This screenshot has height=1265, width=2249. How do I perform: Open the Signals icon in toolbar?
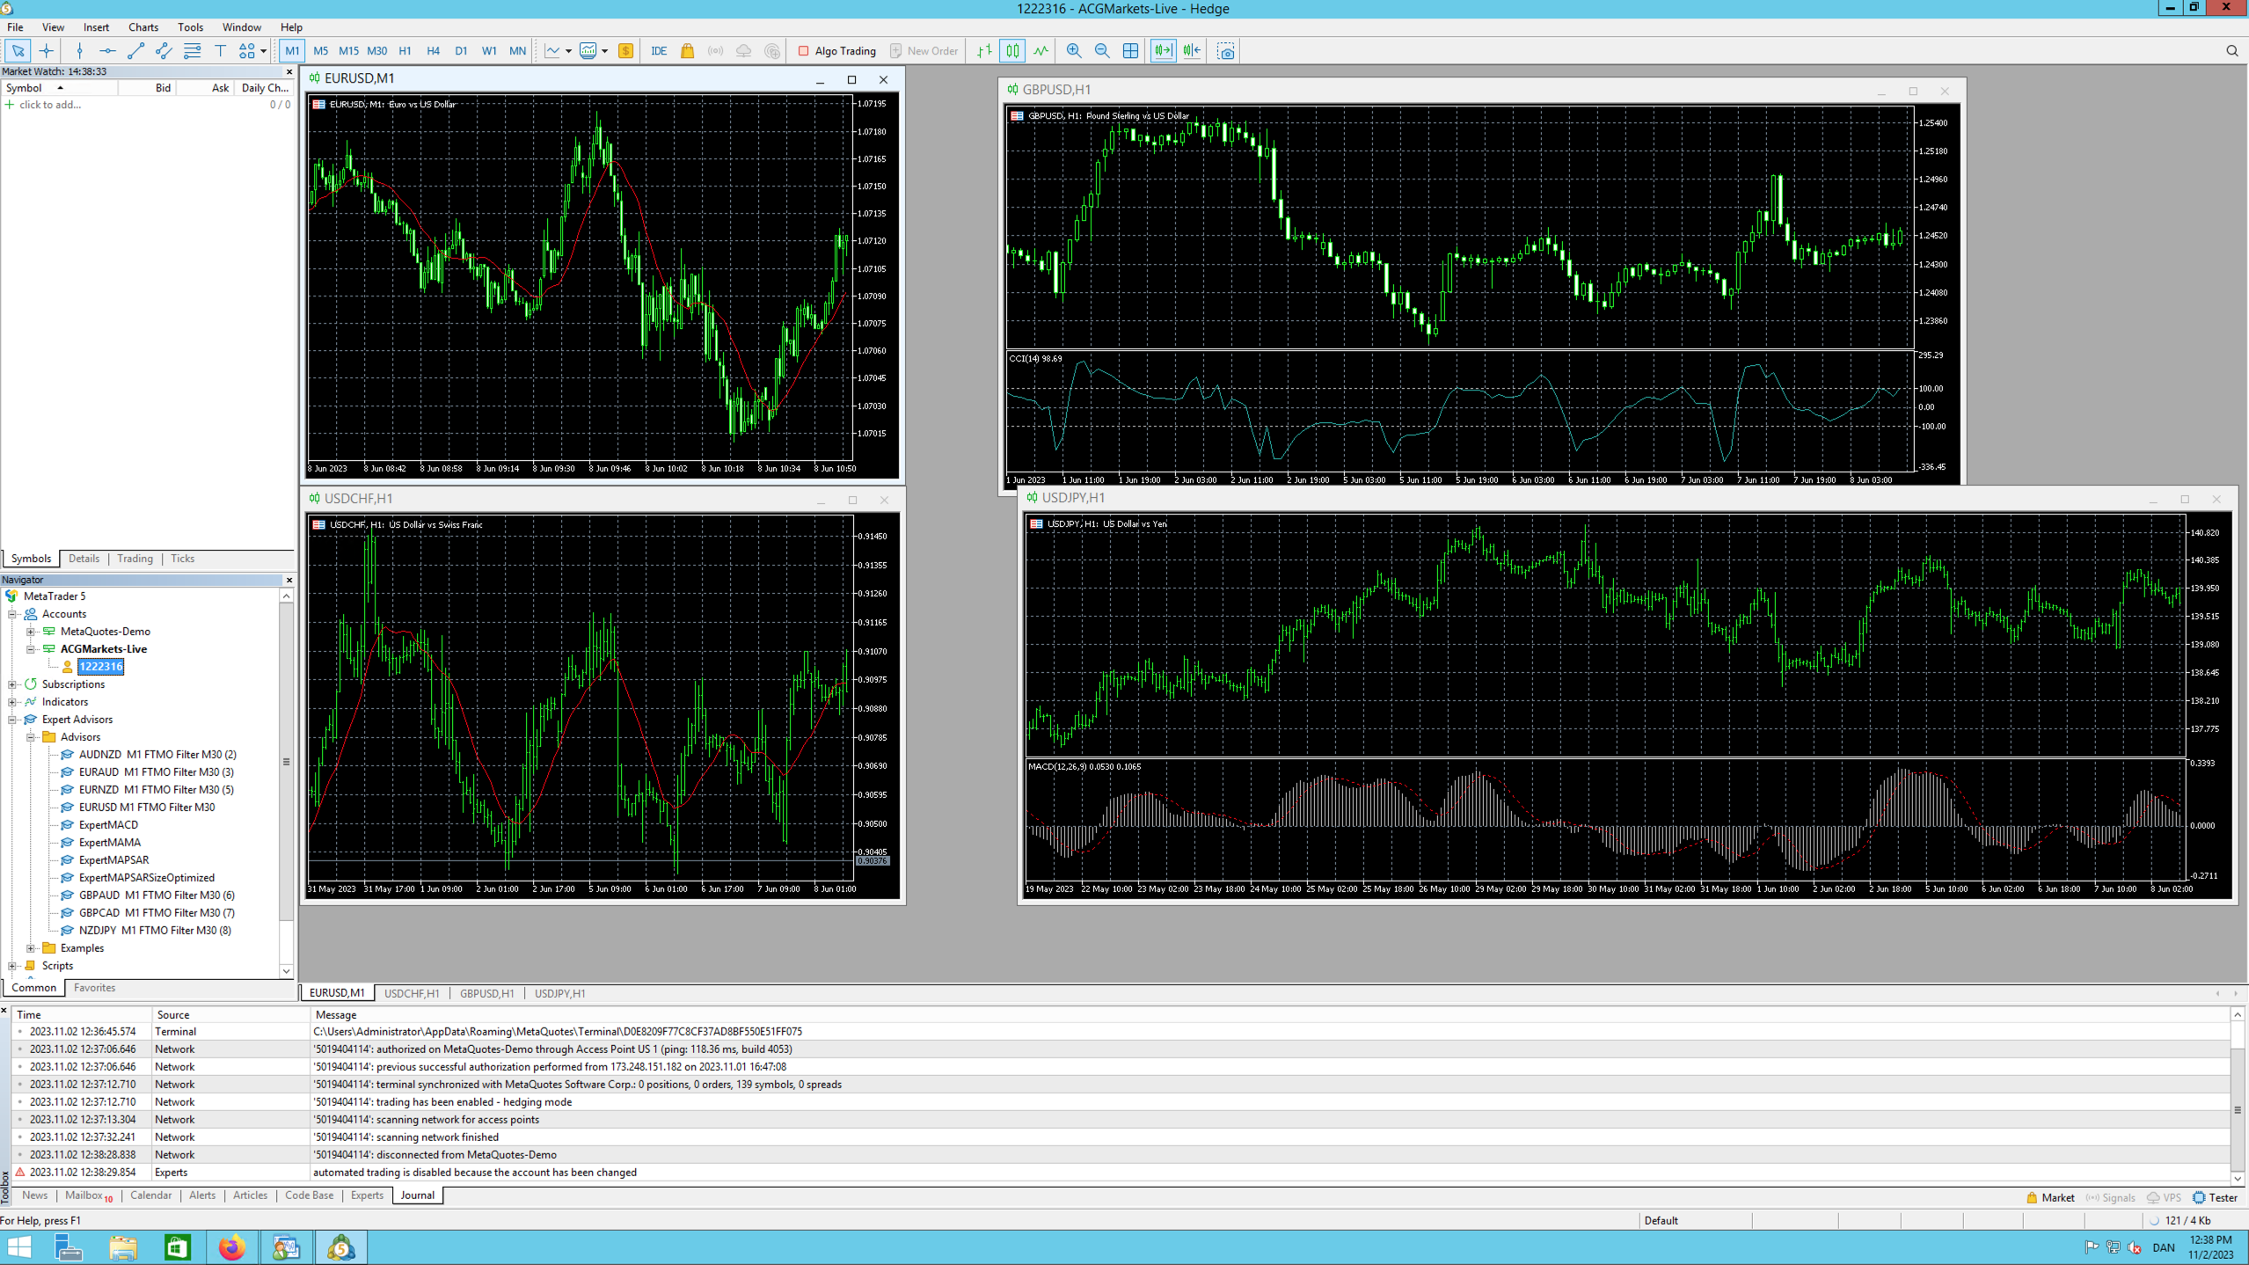[x=715, y=51]
